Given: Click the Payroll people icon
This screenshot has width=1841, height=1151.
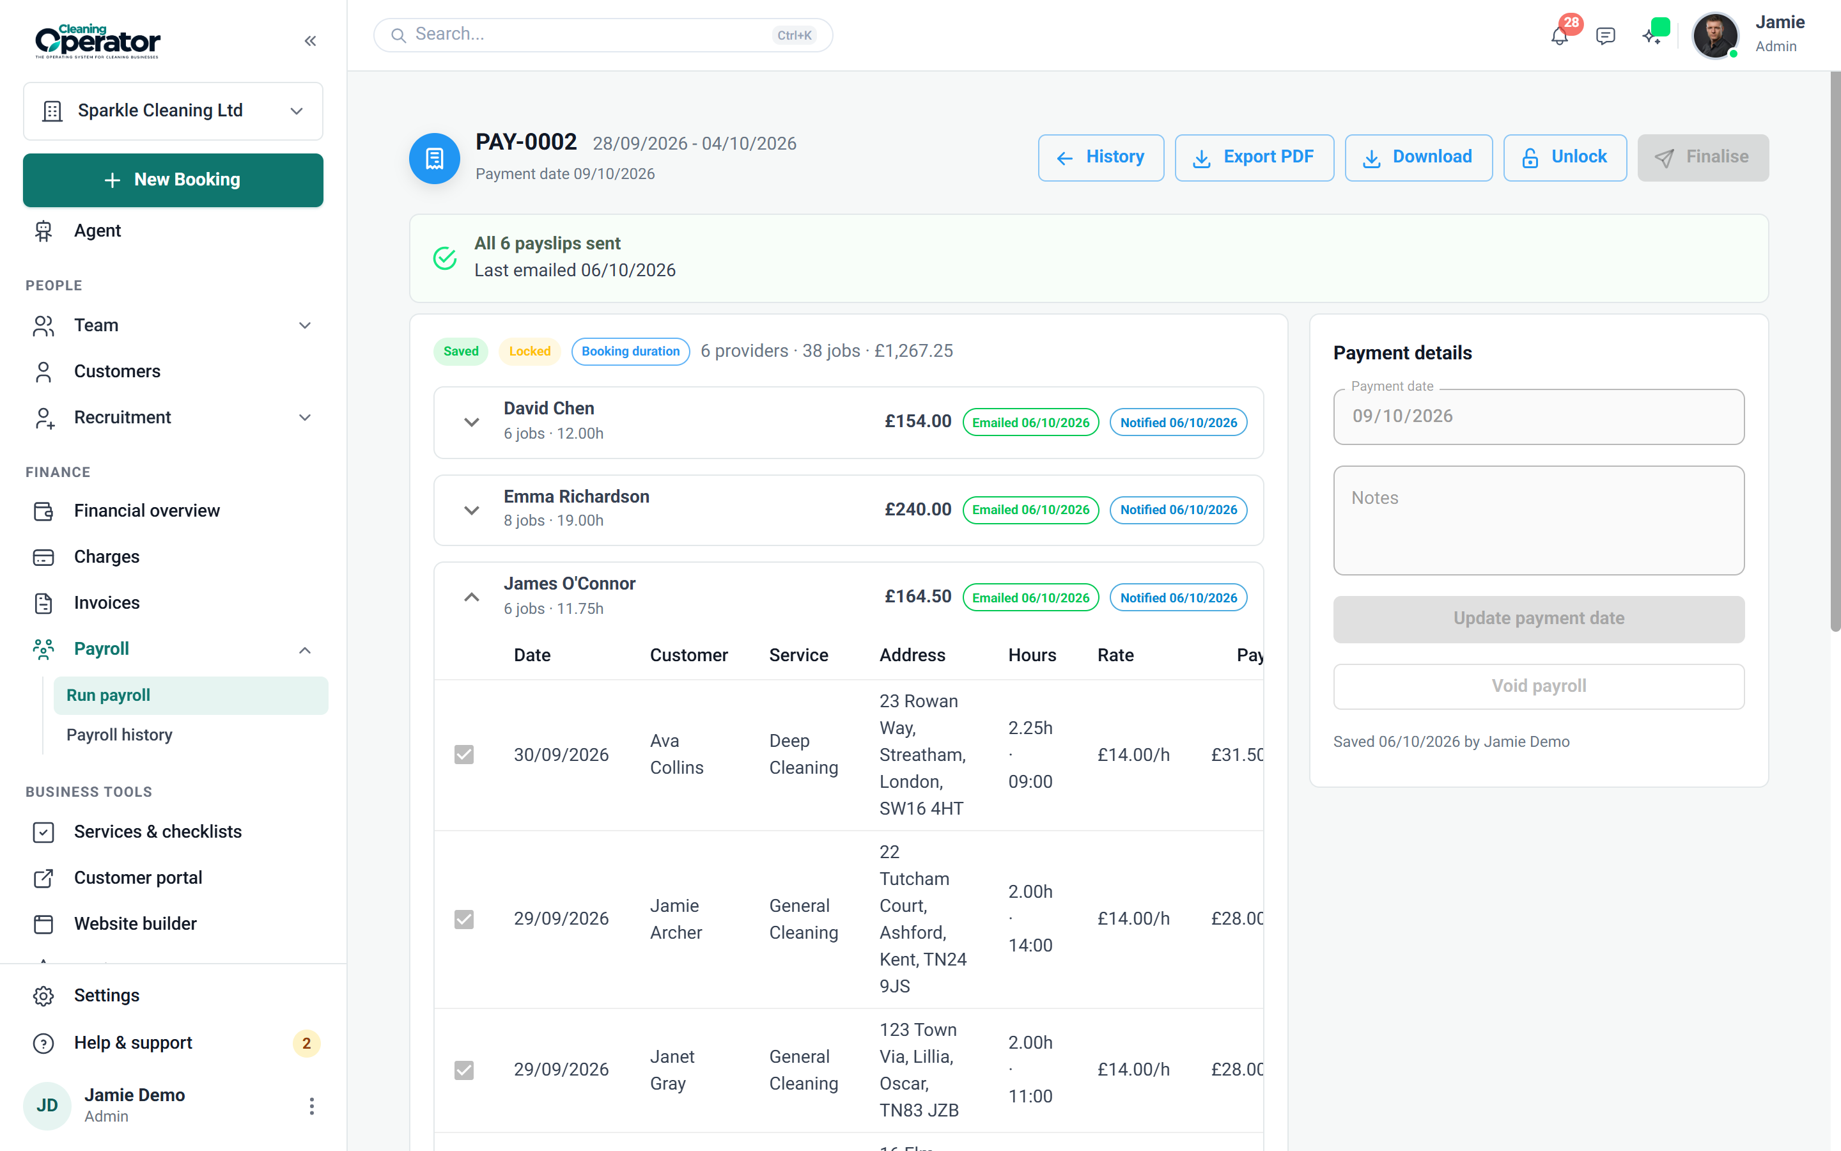Looking at the screenshot, I should pyautogui.click(x=43, y=649).
